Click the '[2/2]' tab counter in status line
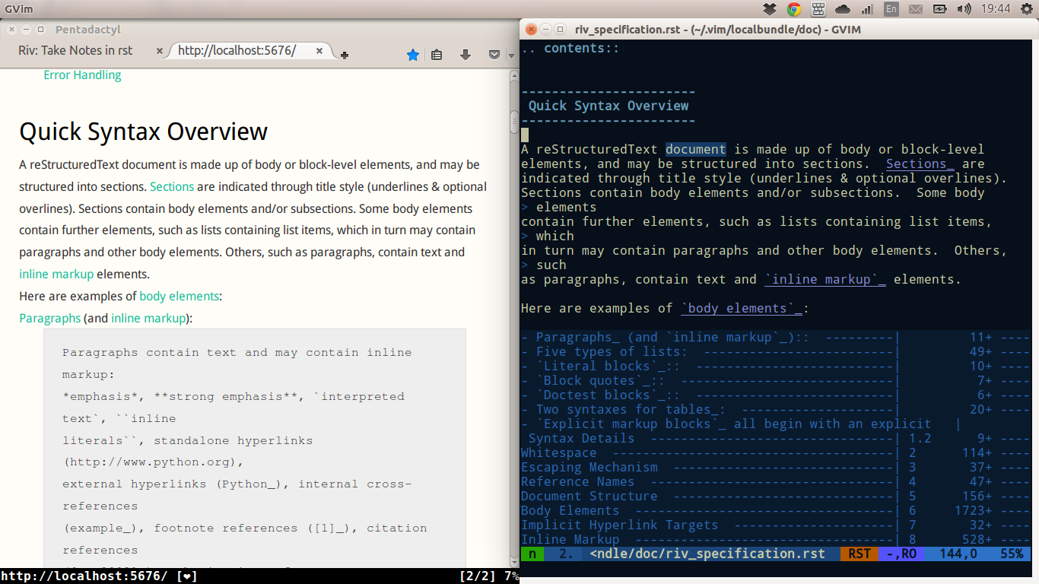The height and width of the screenshot is (584, 1039). 478,576
